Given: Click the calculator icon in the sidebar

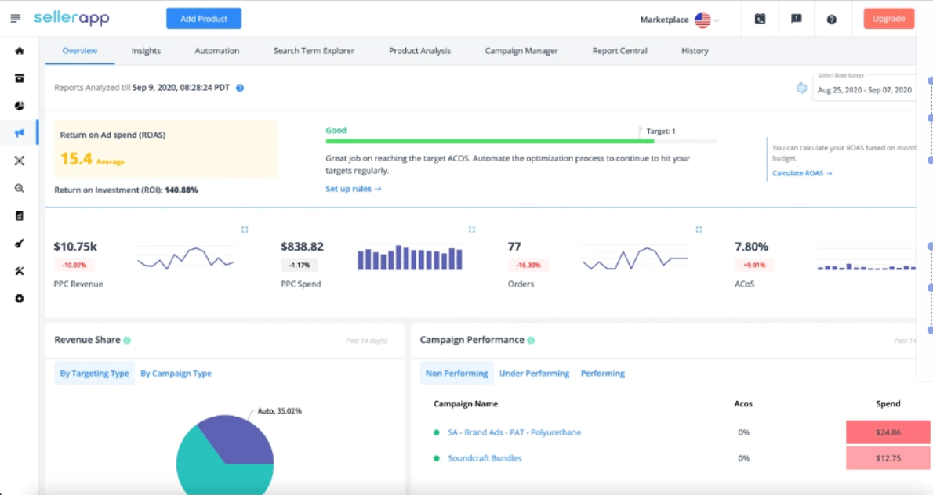Looking at the screenshot, I should (x=20, y=215).
